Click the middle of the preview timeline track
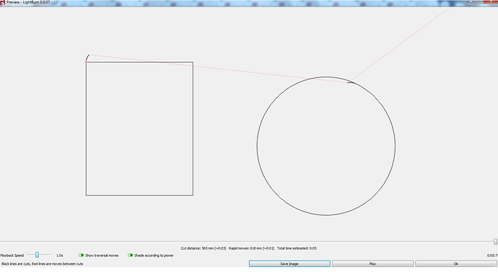Screen dimensions: 498x280 coord(247,242)
